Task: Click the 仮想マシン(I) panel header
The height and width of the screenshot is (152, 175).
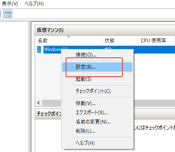Action: [105, 30]
